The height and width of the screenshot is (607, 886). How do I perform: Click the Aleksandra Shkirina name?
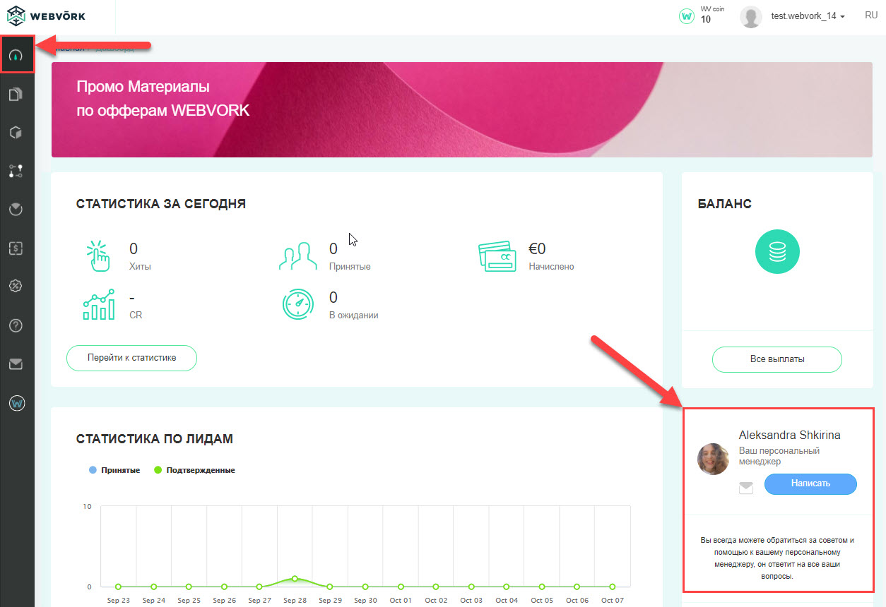point(790,435)
